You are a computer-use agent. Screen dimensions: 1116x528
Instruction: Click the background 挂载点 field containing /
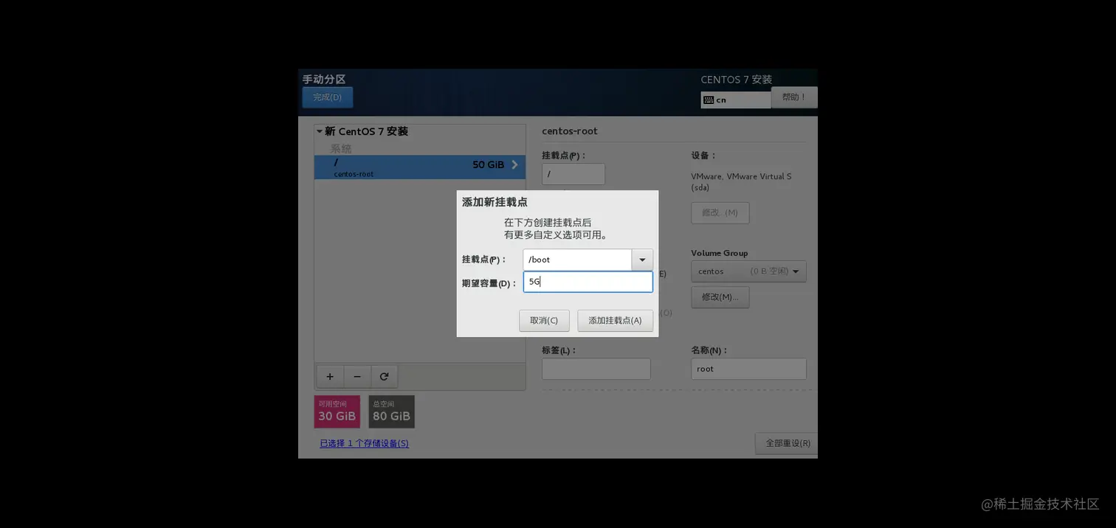[573, 174]
